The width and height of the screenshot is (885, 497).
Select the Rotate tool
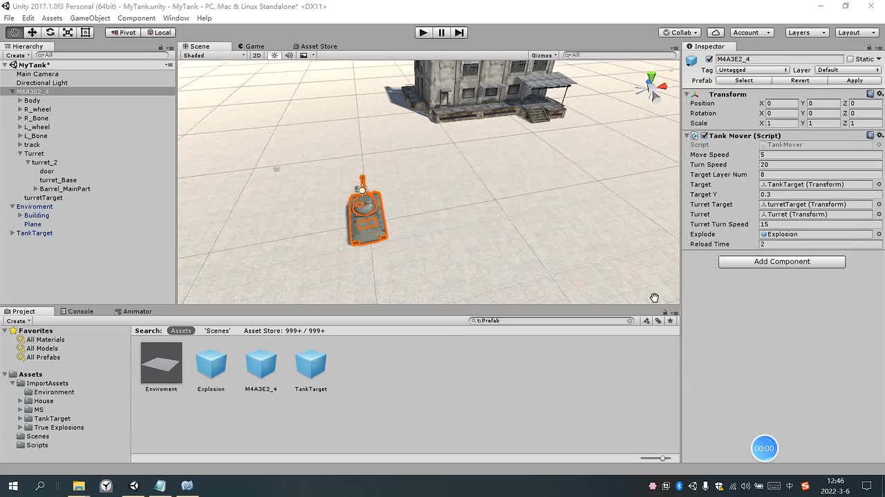pyautogui.click(x=50, y=32)
